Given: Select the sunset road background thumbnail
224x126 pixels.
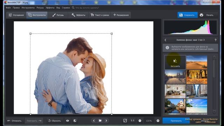Looking at the screenshot, I should pos(175,77).
